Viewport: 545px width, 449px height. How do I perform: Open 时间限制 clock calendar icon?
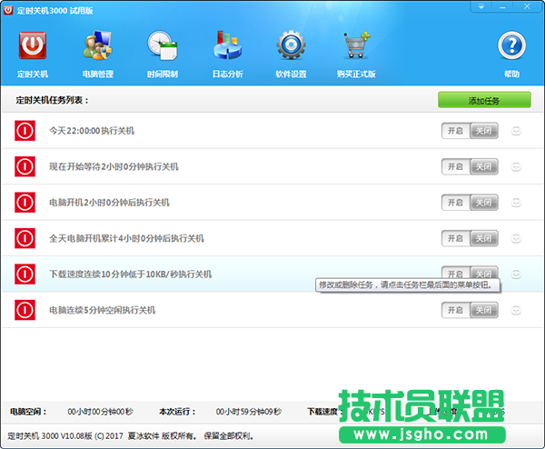click(163, 45)
